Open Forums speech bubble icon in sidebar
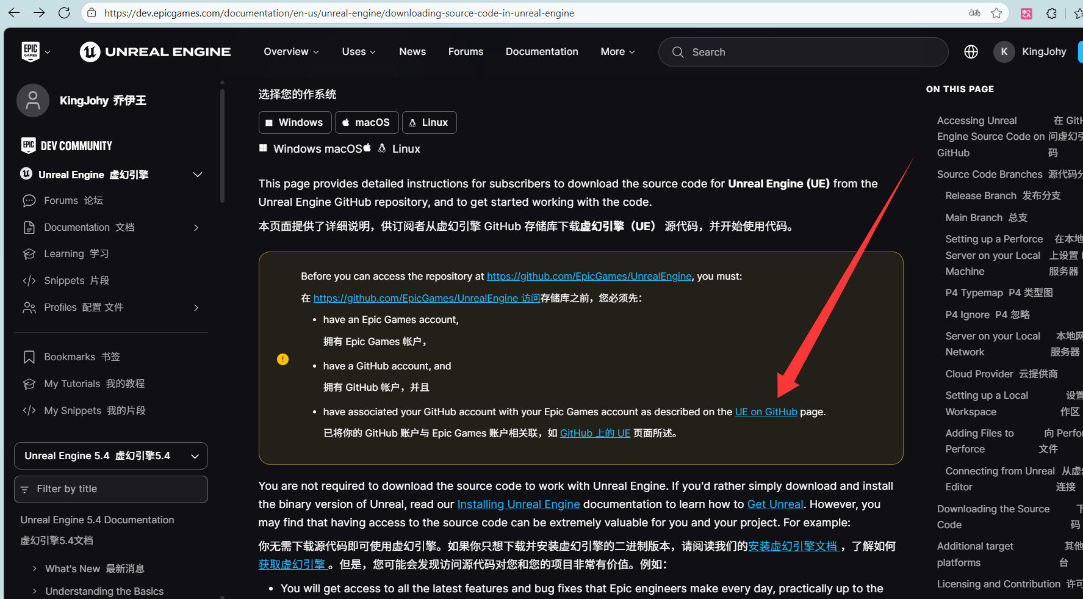The width and height of the screenshot is (1083, 599). coord(29,200)
